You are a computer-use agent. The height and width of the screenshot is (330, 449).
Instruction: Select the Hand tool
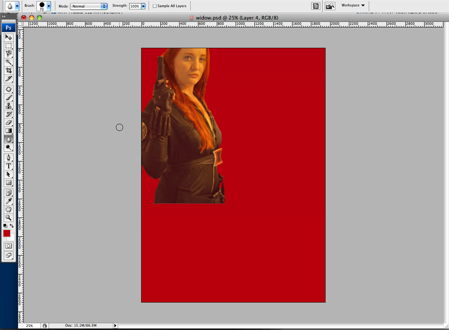click(9, 210)
